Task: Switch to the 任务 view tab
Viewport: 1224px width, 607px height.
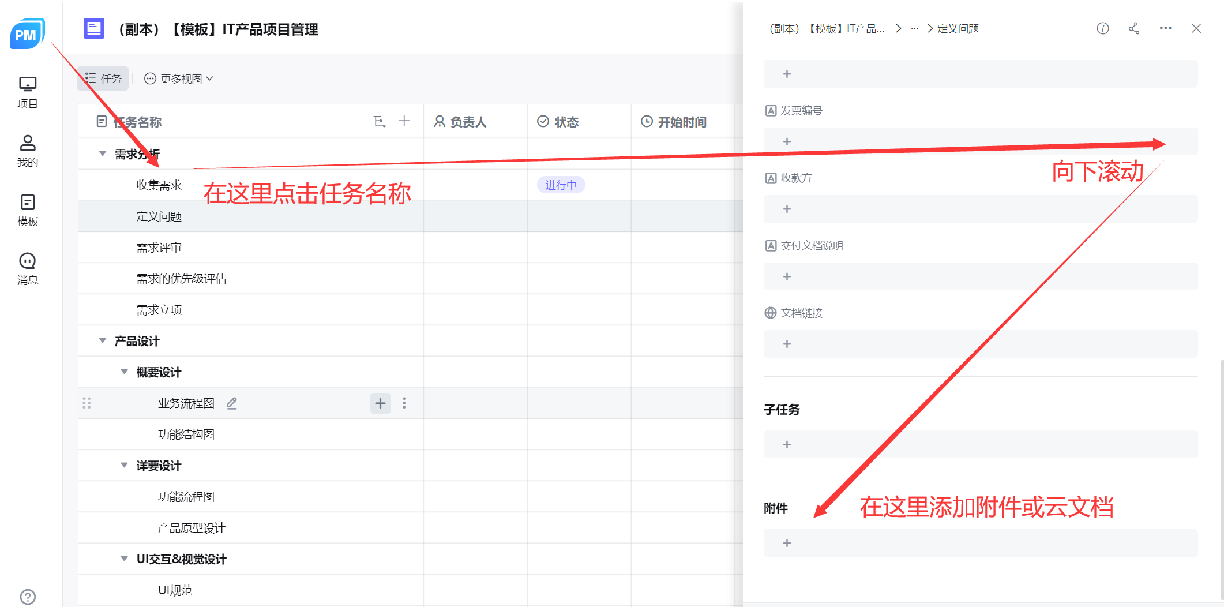Action: click(103, 78)
